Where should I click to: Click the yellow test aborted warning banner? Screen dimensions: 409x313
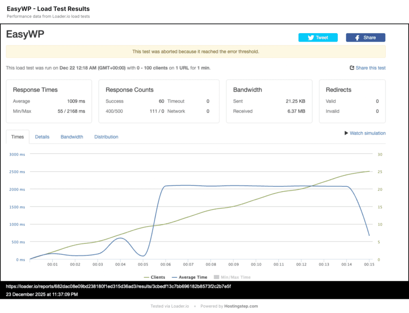point(196,52)
